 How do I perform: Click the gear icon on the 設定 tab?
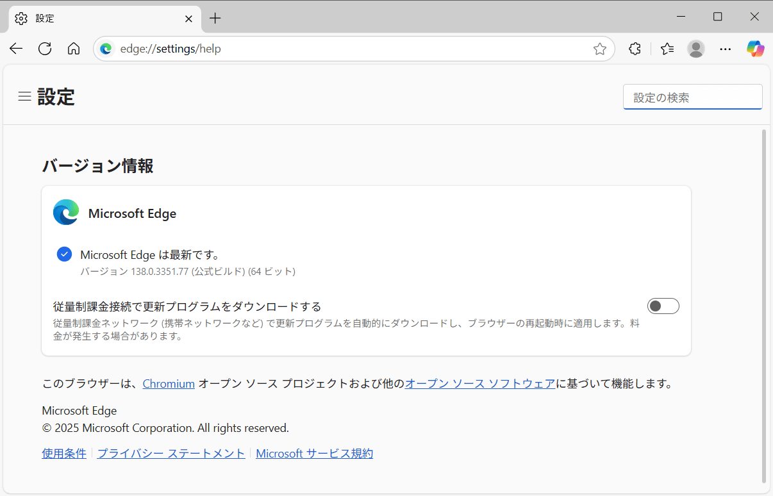(x=21, y=19)
